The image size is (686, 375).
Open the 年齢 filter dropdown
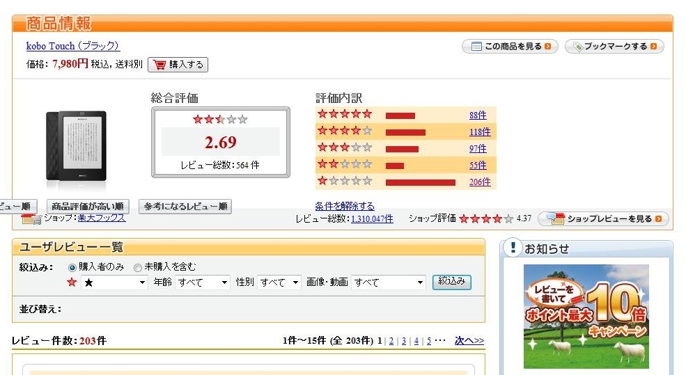[202, 282]
